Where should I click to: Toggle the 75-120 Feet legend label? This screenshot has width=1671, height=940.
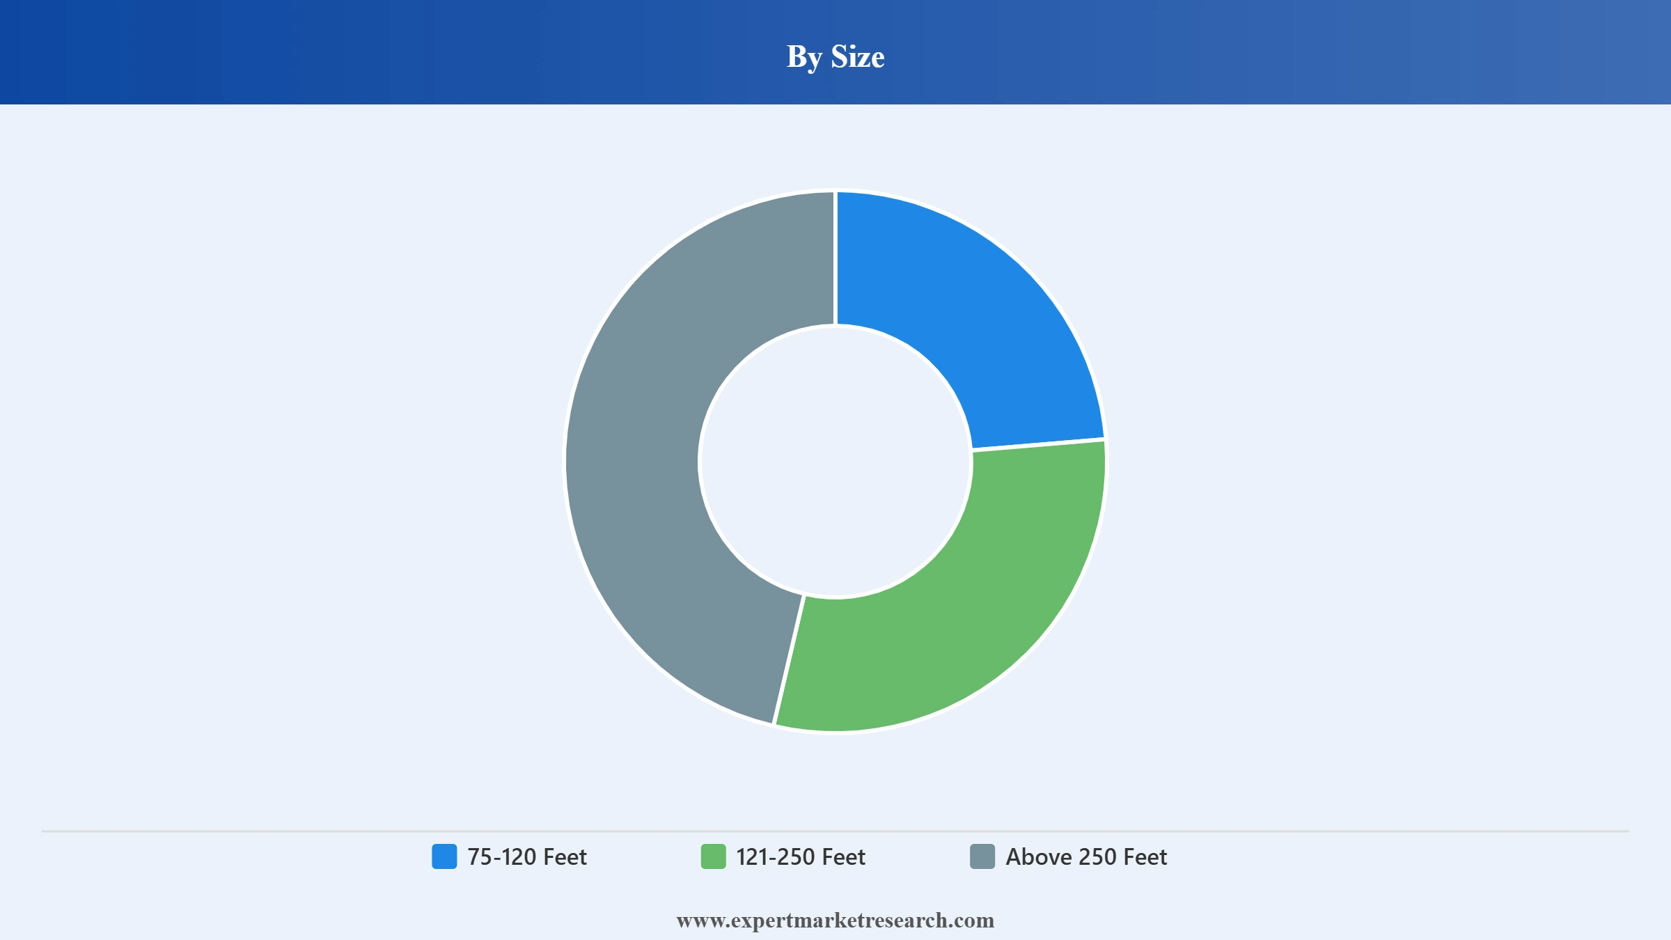click(527, 856)
